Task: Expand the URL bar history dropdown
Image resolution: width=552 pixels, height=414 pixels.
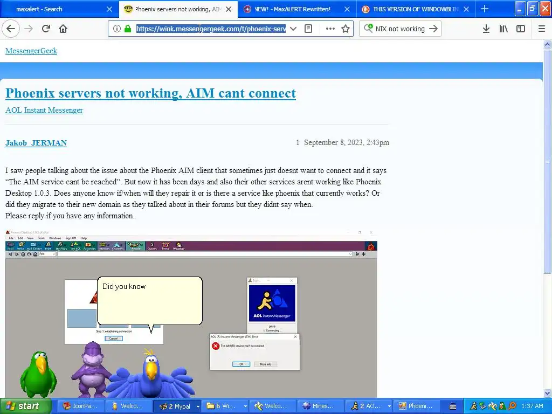Action: click(293, 29)
